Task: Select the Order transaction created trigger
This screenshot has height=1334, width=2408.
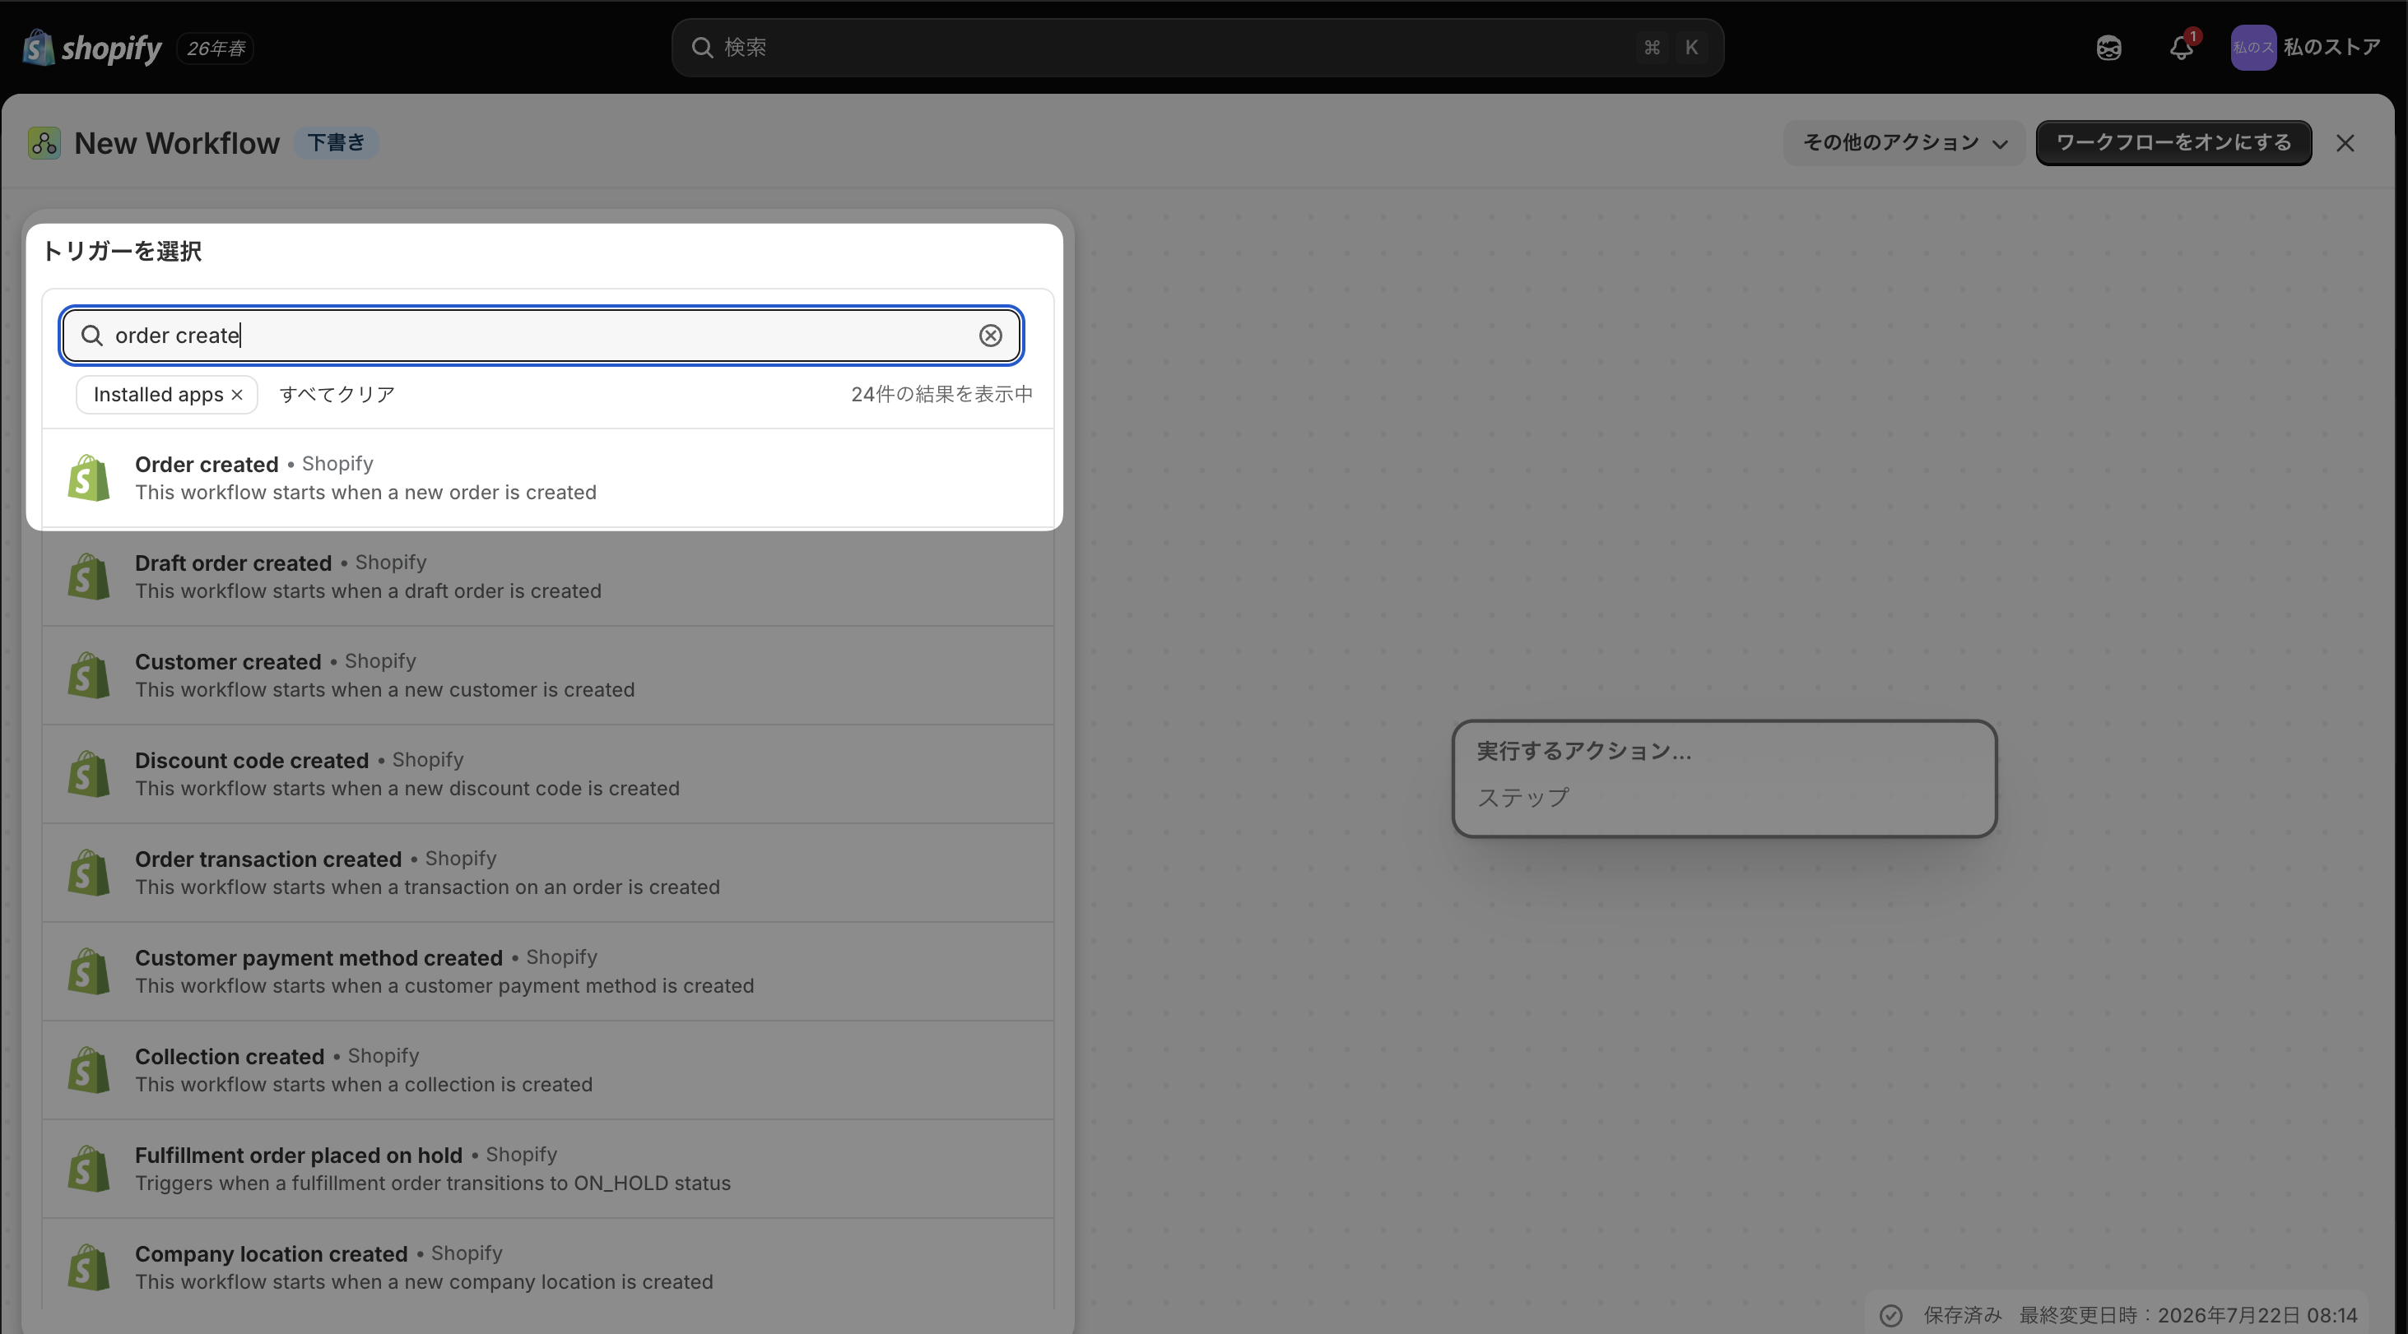Action: 548,873
